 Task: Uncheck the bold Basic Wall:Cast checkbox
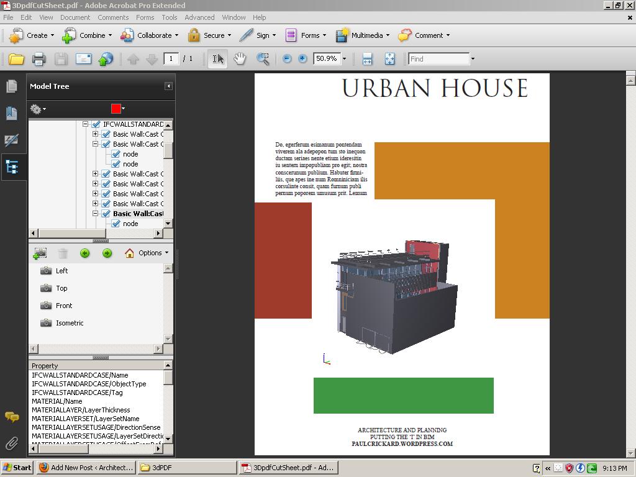click(106, 214)
